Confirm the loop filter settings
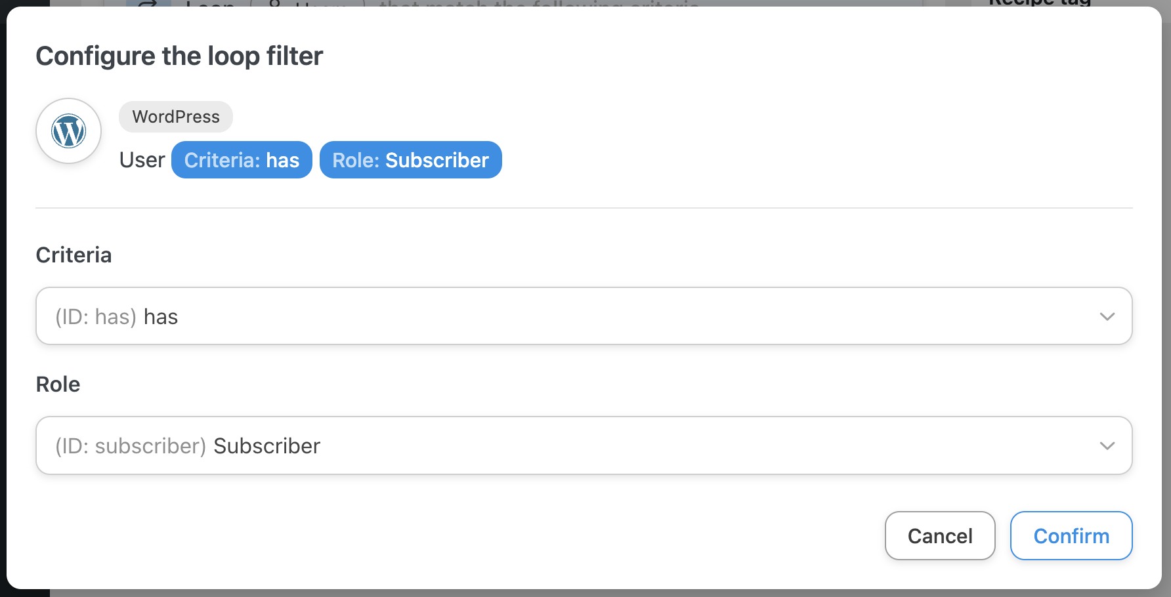 point(1071,536)
